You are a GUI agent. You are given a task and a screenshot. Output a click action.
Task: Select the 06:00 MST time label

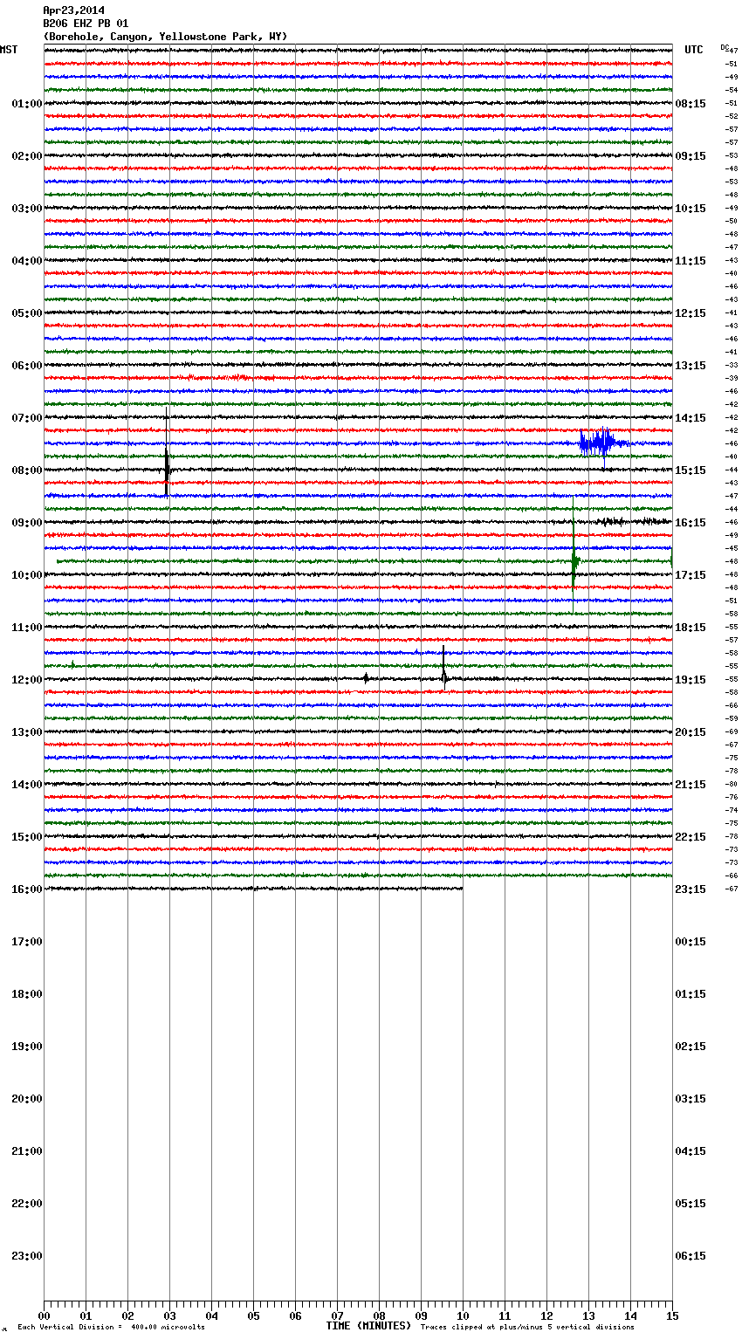coord(27,366)
